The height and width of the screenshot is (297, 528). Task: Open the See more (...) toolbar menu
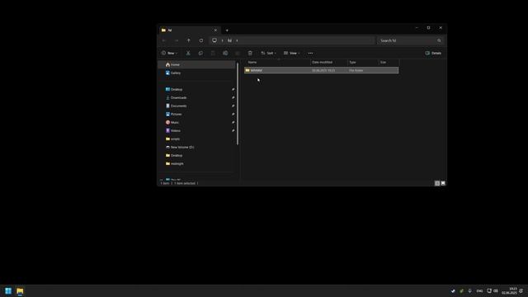[310, 53]
